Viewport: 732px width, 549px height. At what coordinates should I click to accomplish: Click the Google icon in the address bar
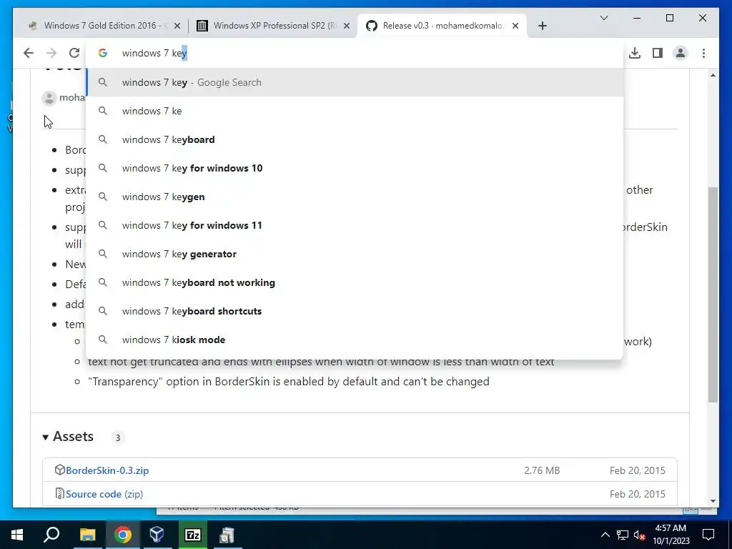[x=103, y=53]
